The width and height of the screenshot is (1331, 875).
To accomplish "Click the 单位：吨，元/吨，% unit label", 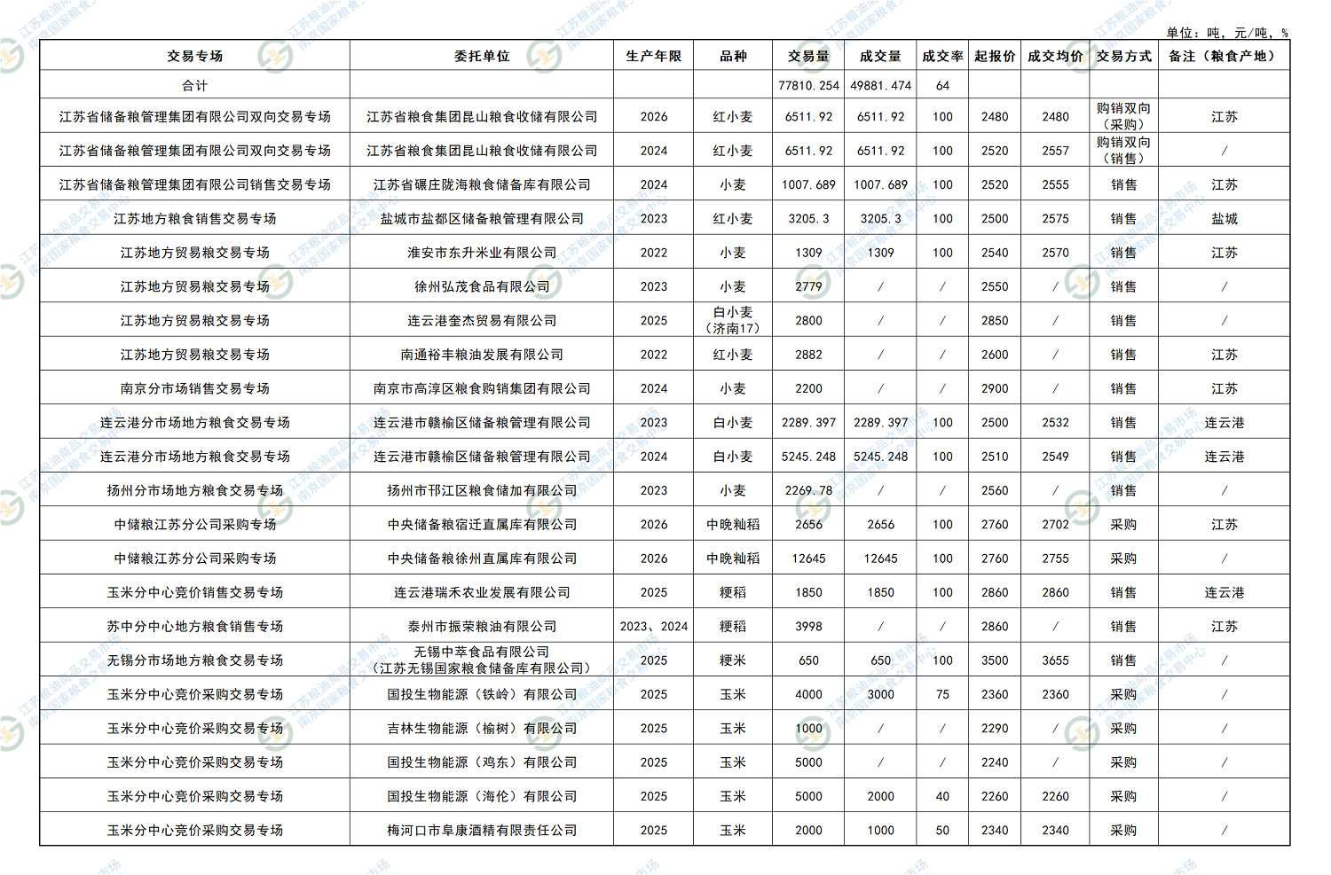I will (x=1226, y=33).
